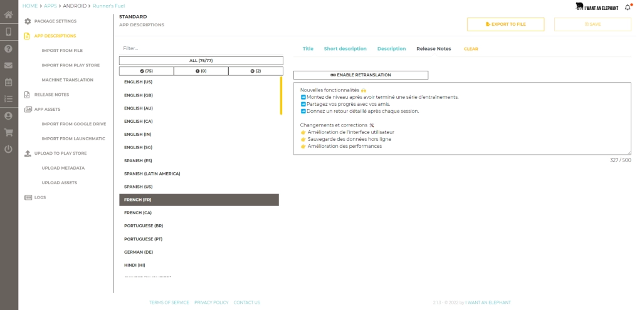This screenshot has width=642, height=310.
Task: Click inside the release notes text area
Action: [x=462, y=118]
